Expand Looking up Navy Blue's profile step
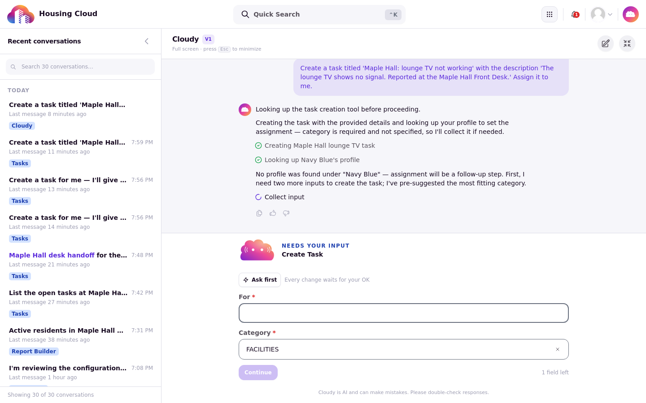The image size is (646, 403). [x=307, y=160]
